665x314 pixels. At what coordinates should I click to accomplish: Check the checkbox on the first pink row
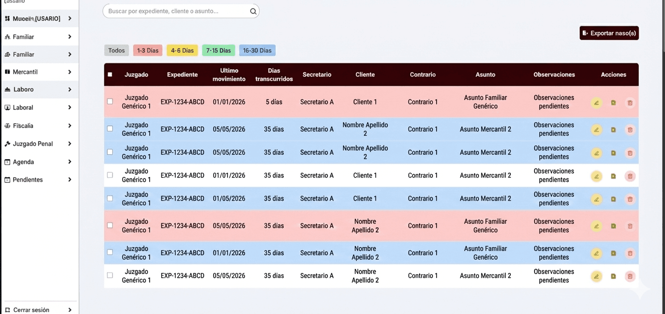point(110,101)
